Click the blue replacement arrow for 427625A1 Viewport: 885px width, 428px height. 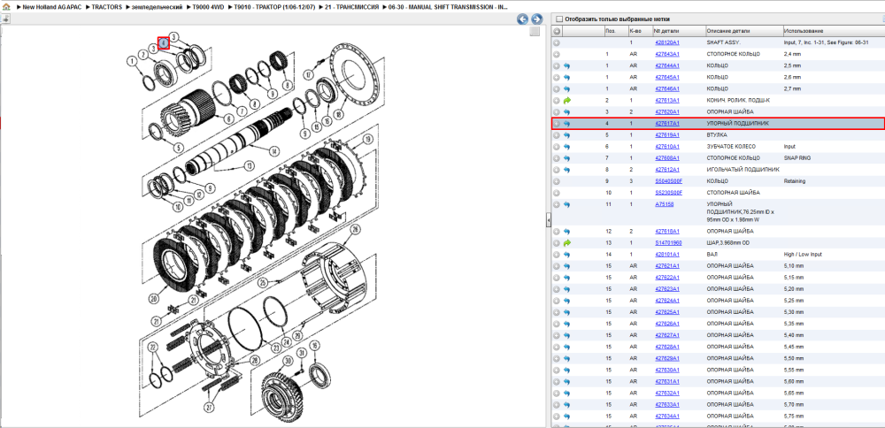(566, 312)
